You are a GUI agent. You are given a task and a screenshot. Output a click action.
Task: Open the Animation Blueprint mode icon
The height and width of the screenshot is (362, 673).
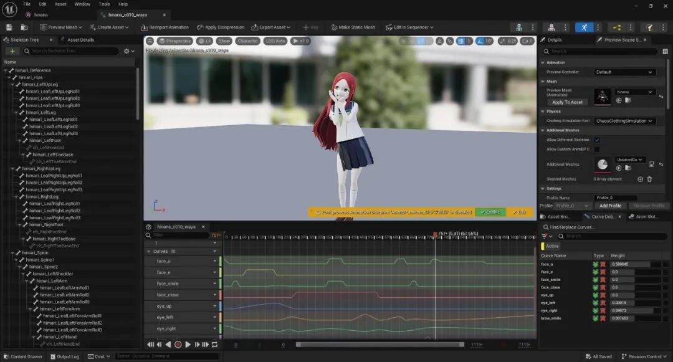pyautogui.click(x=617, y=27)
